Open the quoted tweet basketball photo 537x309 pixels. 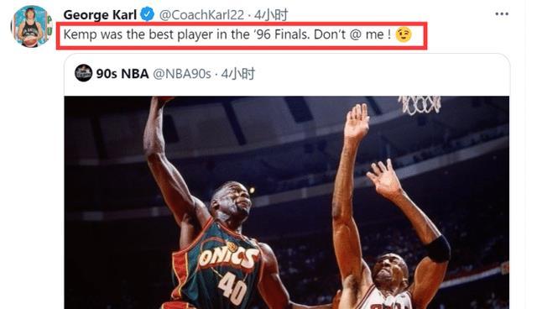[x=287, y=202]
